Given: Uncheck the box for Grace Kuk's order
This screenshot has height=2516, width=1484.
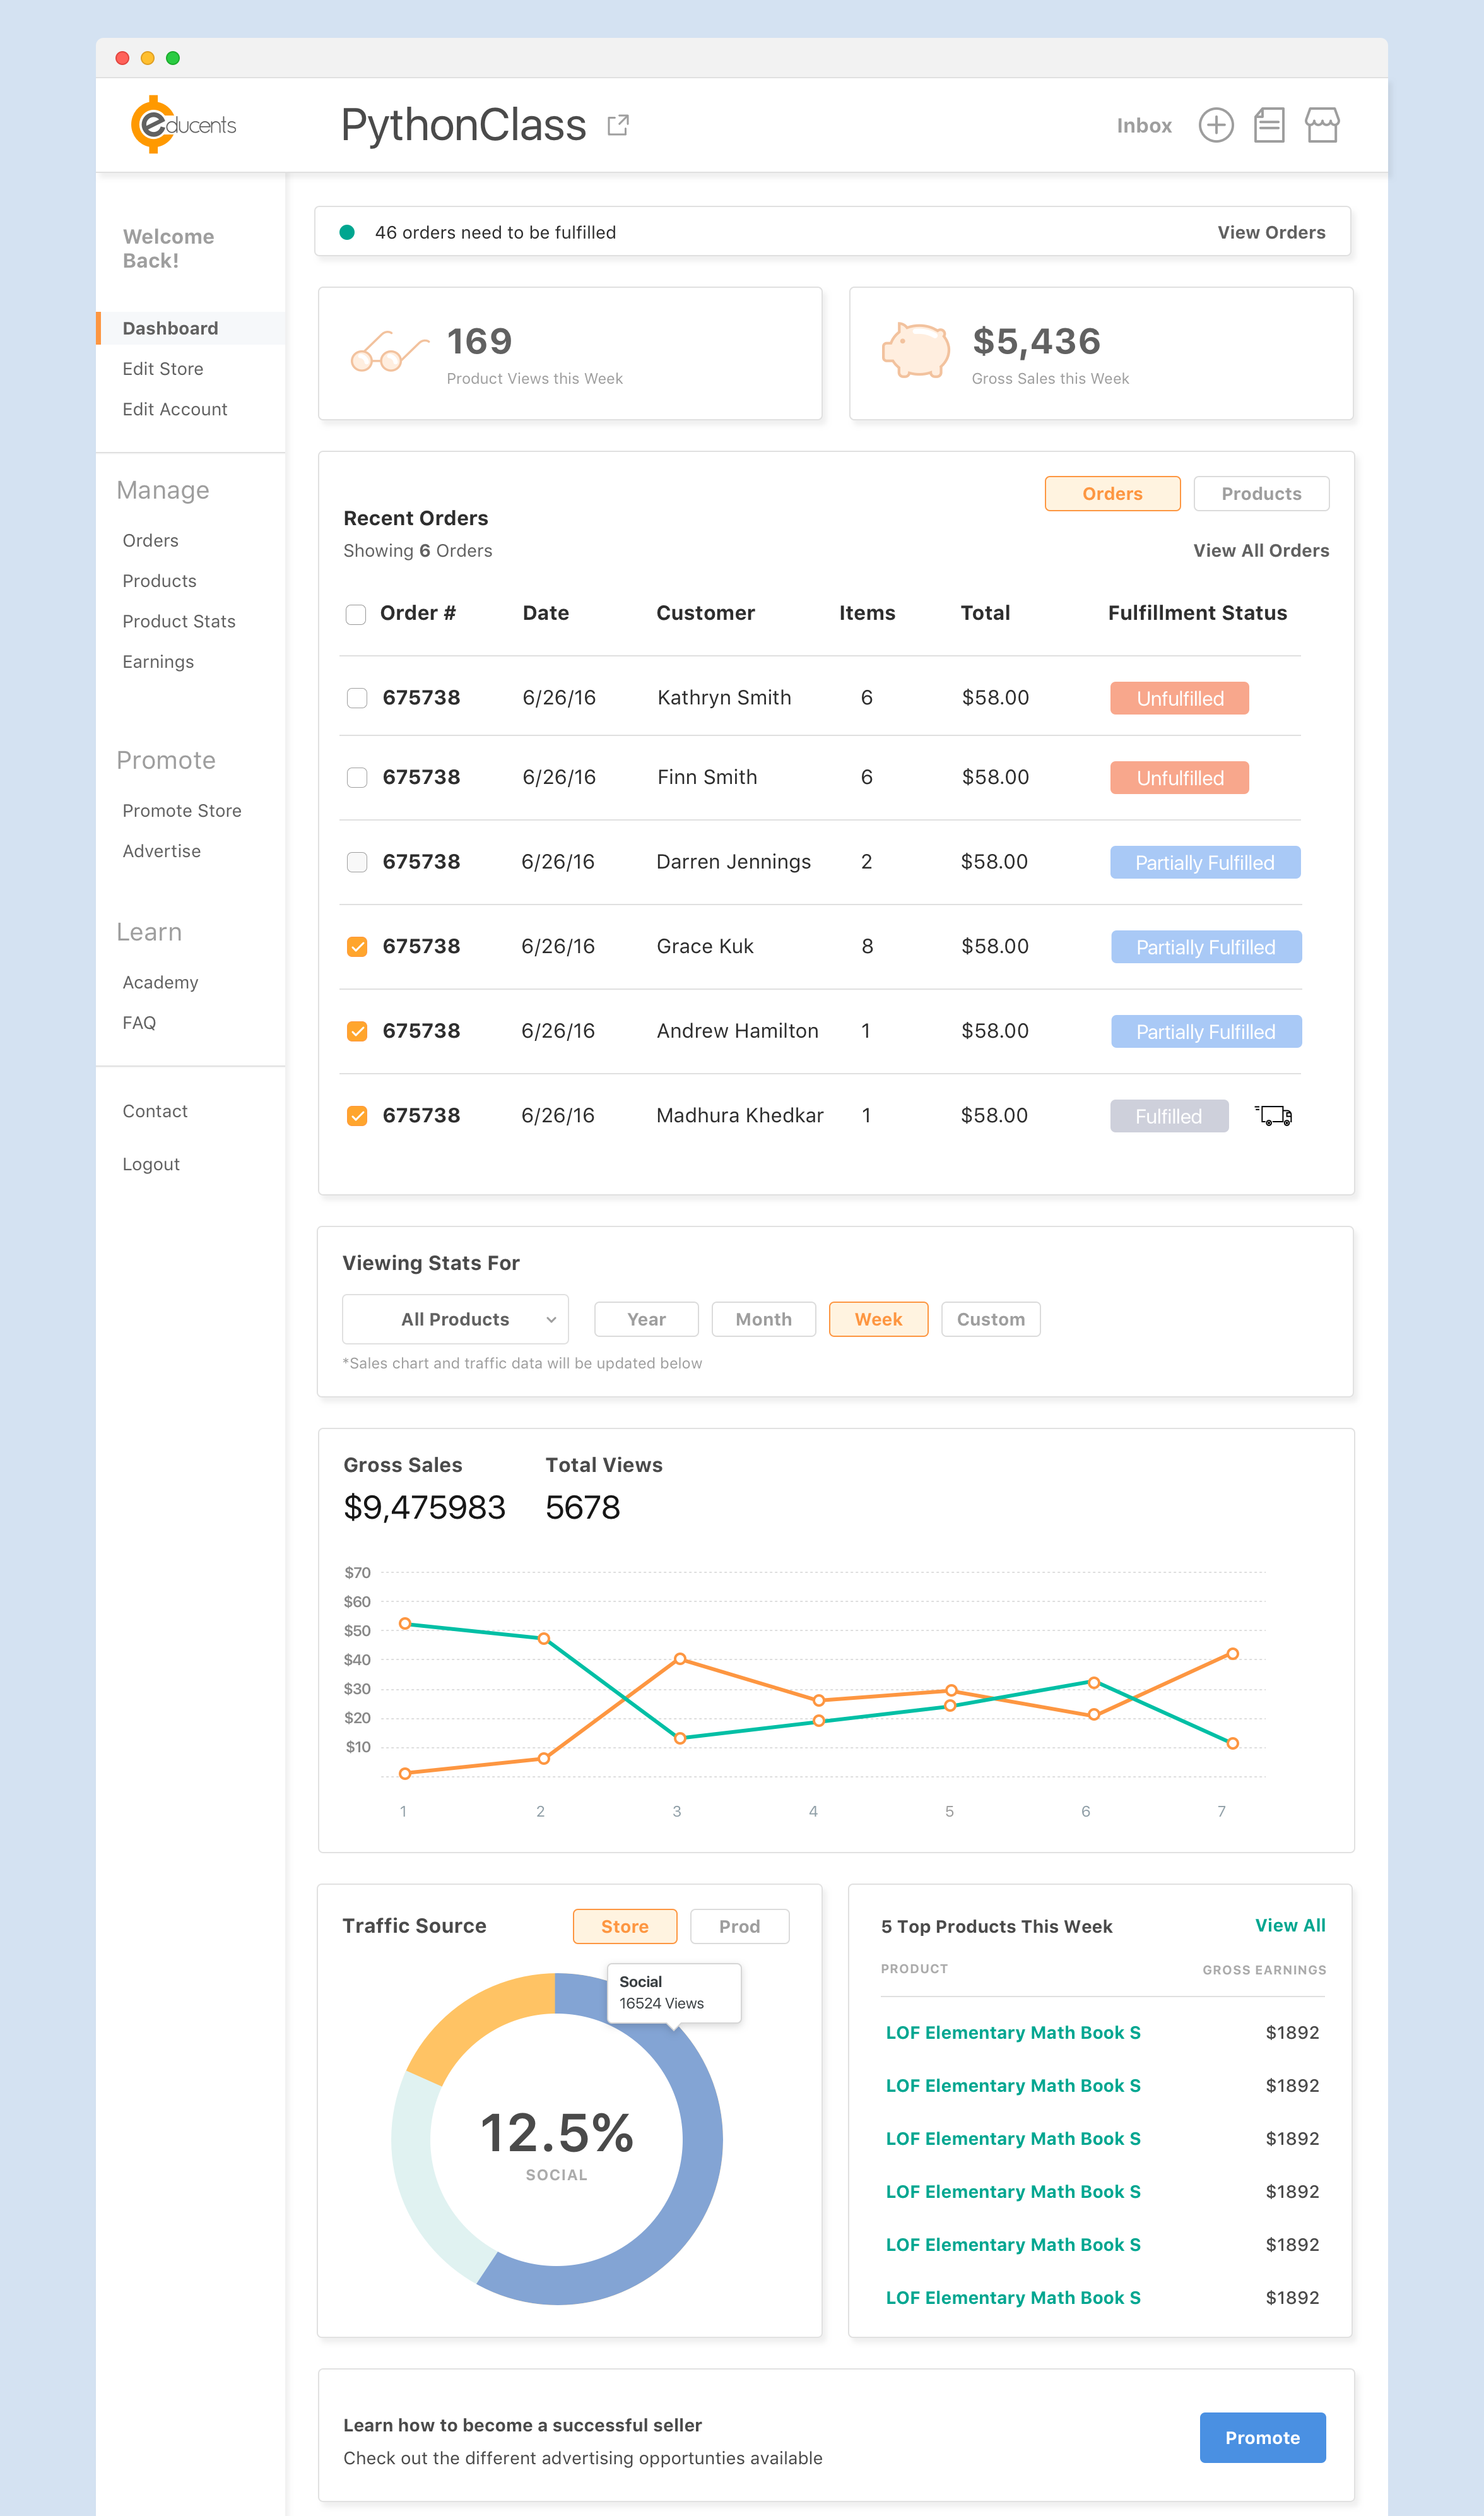Looking at the screenshot, I should click(x=356, y=946).
